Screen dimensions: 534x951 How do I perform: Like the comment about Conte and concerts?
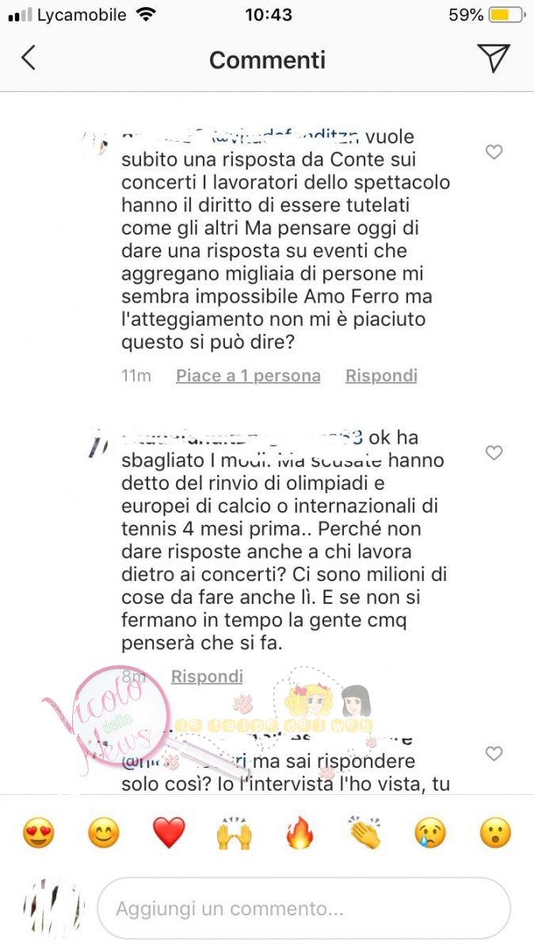(494, 152)
